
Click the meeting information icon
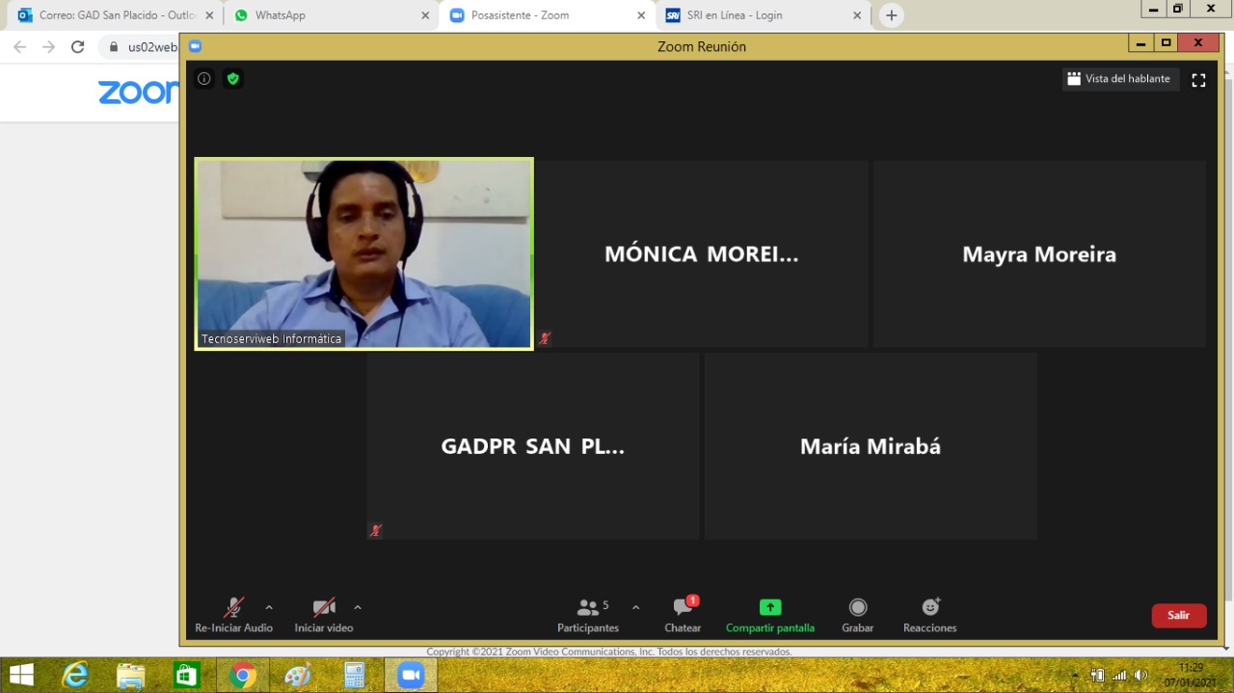[204, 79]
